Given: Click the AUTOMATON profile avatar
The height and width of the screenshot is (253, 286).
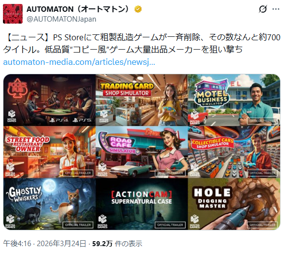Looking at the screenshot, I should point(13,14).
